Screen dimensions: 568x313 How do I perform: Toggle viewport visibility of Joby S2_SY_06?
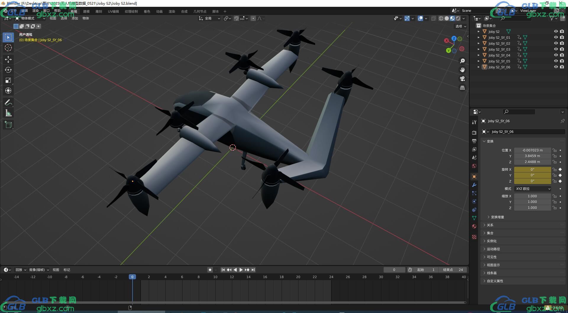(556, 67)
